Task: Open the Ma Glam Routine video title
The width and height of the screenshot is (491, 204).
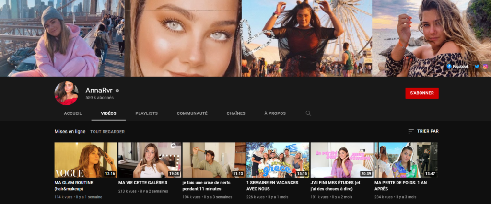Action: [74, 186]
